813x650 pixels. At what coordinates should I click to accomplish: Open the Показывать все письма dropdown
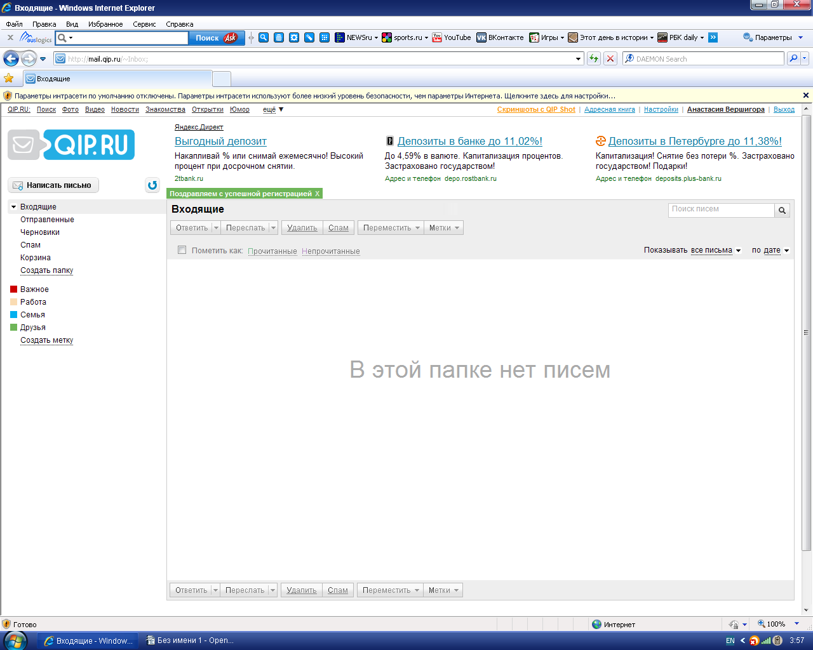(x=716, y=250)
